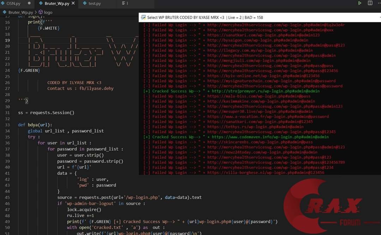Open the test.py editor tab
381x235 pixels.
pyautogui.click(x=94, y=4)
